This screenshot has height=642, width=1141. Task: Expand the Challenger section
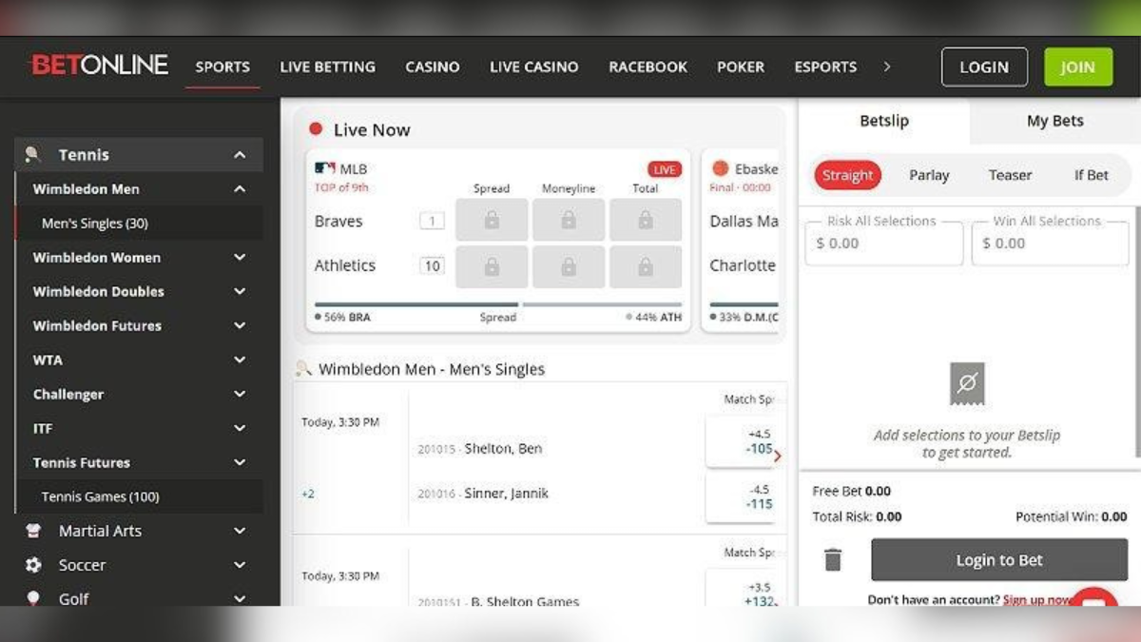tap(240, 395)
